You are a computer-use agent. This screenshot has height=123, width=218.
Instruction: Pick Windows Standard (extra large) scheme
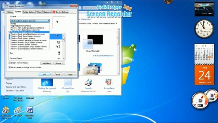click(x=30, y=46)
